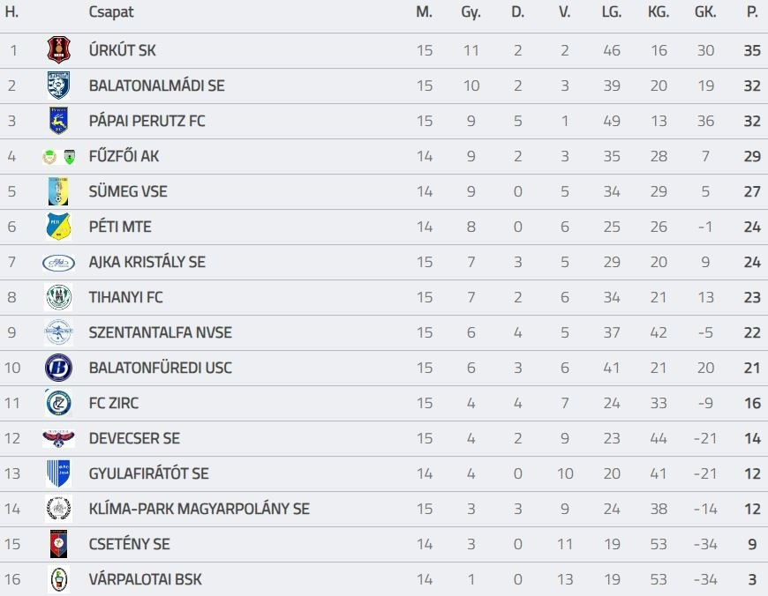Image resolution: width=768 pixels, height=596 pixels.
Task: Open the Tihanyi FC team link
Action: [x=125, y=297]
